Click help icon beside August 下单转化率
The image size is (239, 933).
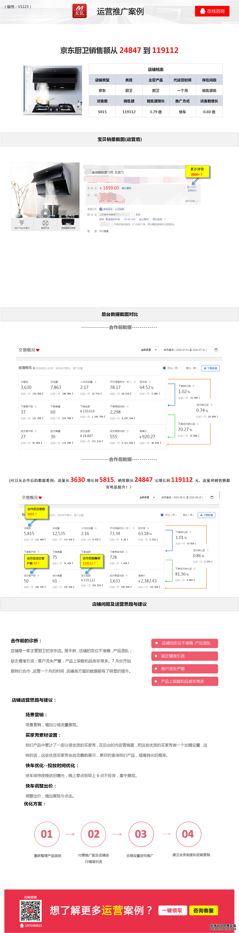(x=190, y=532)
